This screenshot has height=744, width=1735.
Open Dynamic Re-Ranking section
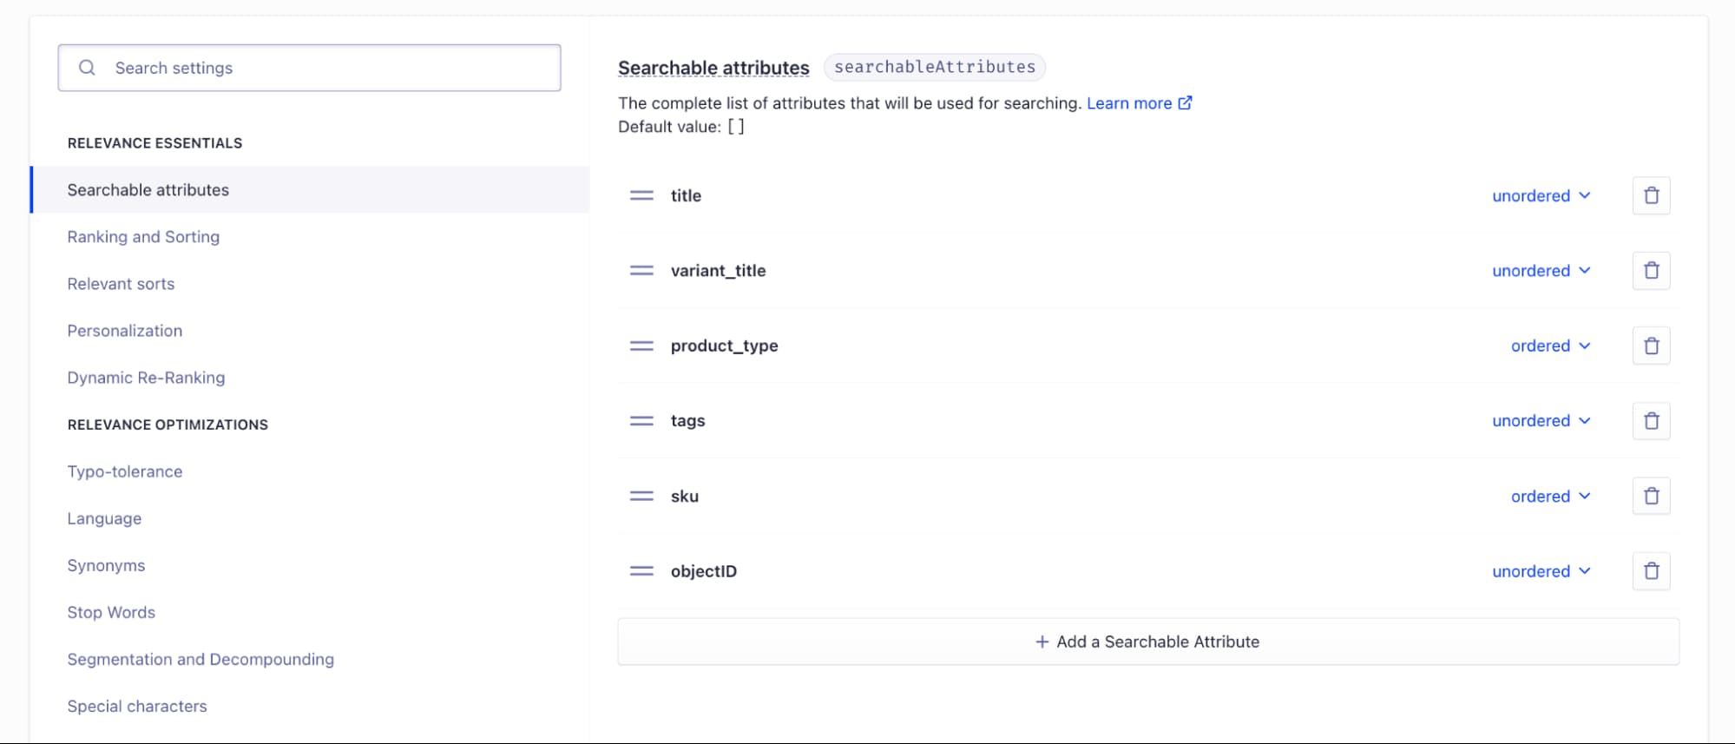point(146,378)
